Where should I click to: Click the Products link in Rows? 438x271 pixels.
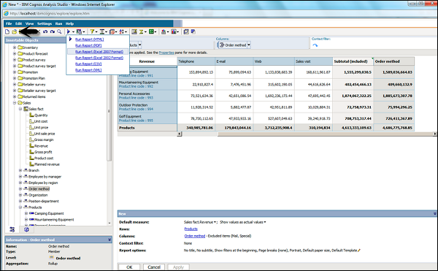(191, 229)
